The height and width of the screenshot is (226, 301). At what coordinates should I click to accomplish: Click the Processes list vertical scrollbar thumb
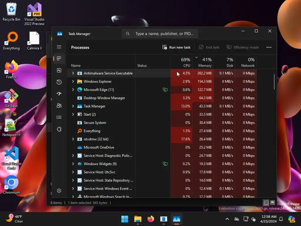274,82
